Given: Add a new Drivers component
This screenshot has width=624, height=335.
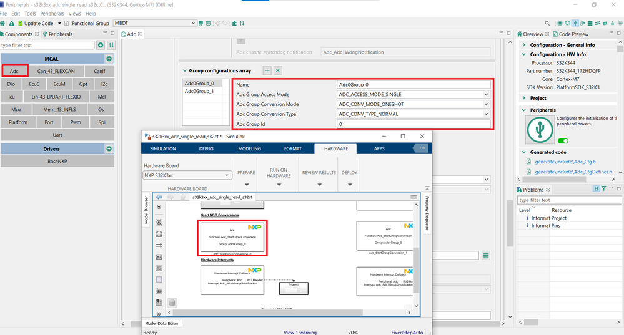Looking at the screenshot, I should (109, 148).
